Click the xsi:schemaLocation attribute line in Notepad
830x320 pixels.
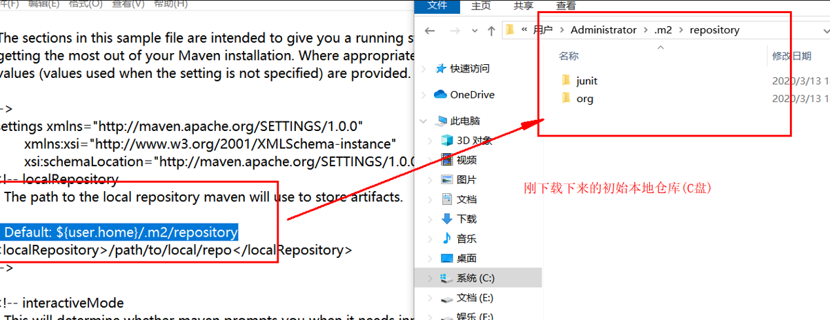tap(219, 161)
